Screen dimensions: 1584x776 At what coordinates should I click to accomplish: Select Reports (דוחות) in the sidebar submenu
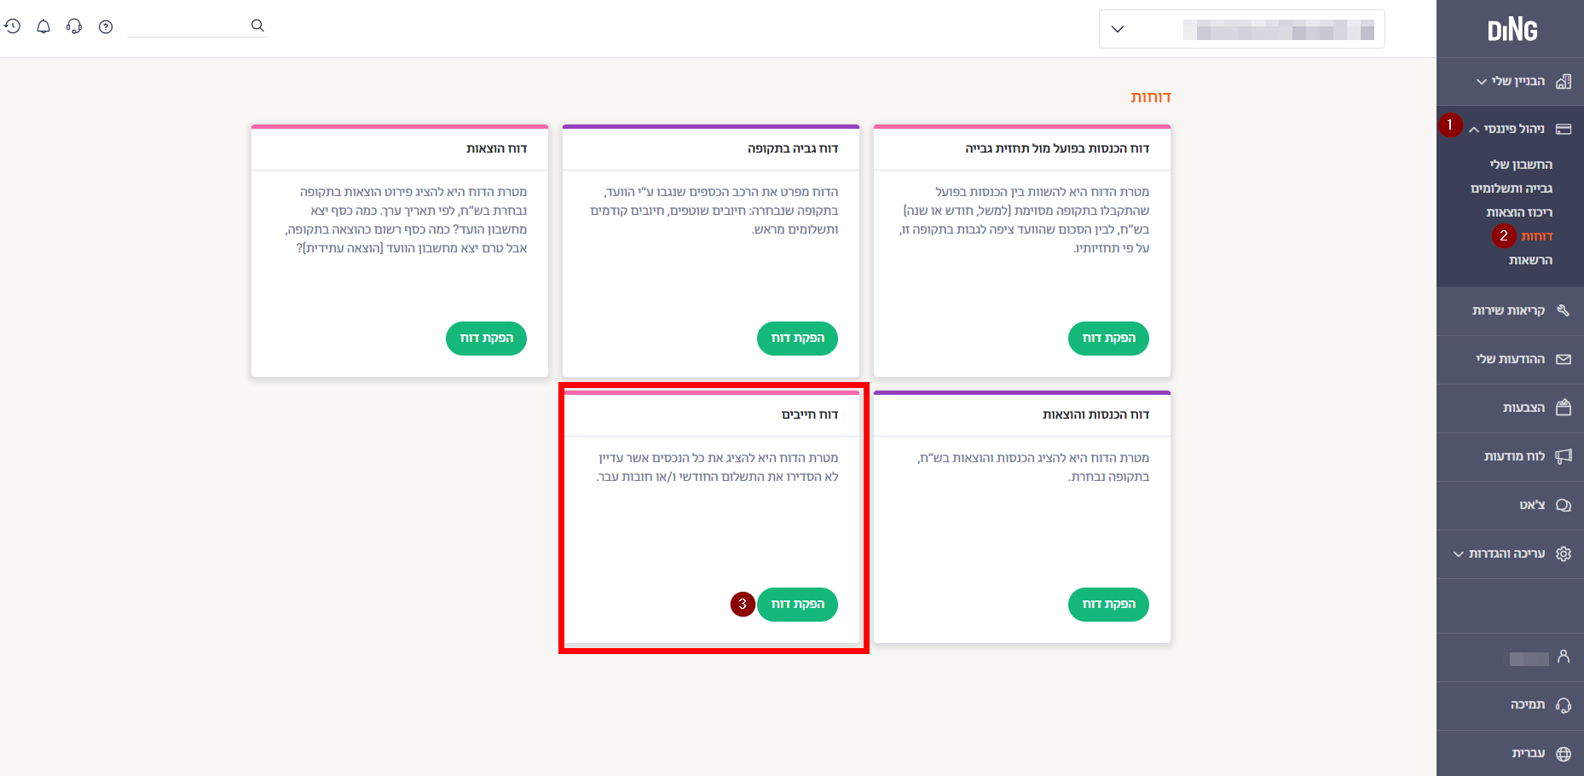1536,236
